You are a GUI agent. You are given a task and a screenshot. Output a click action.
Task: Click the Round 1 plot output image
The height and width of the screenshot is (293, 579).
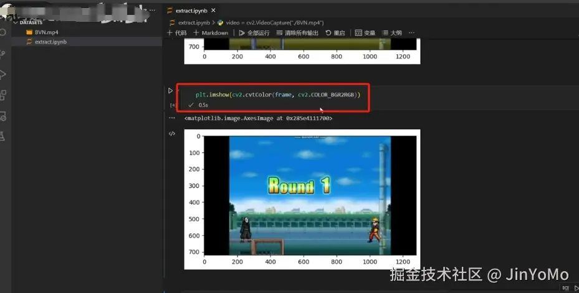pos(302,199)
